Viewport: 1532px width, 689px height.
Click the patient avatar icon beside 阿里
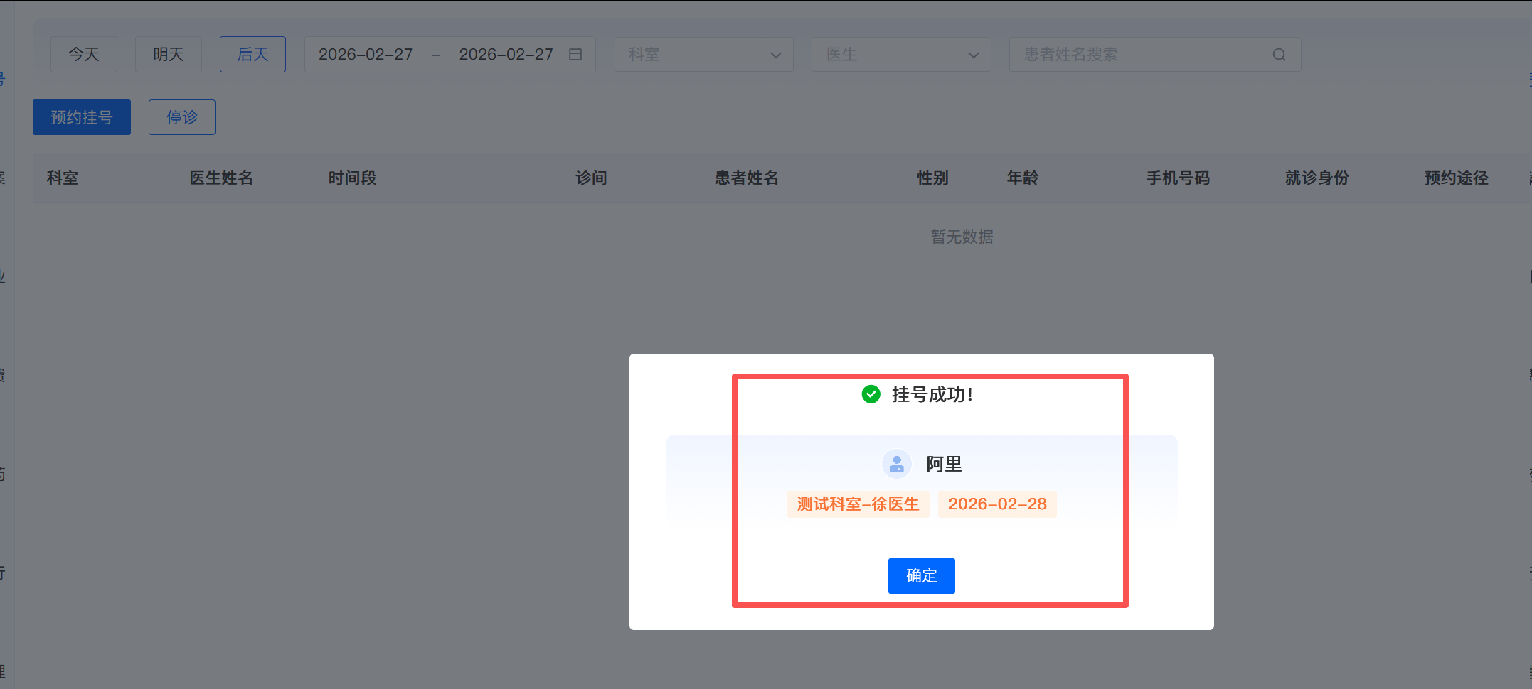coord(896,464)
